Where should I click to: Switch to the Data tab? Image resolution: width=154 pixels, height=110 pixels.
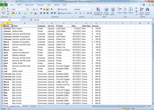[x=49, y=5]
